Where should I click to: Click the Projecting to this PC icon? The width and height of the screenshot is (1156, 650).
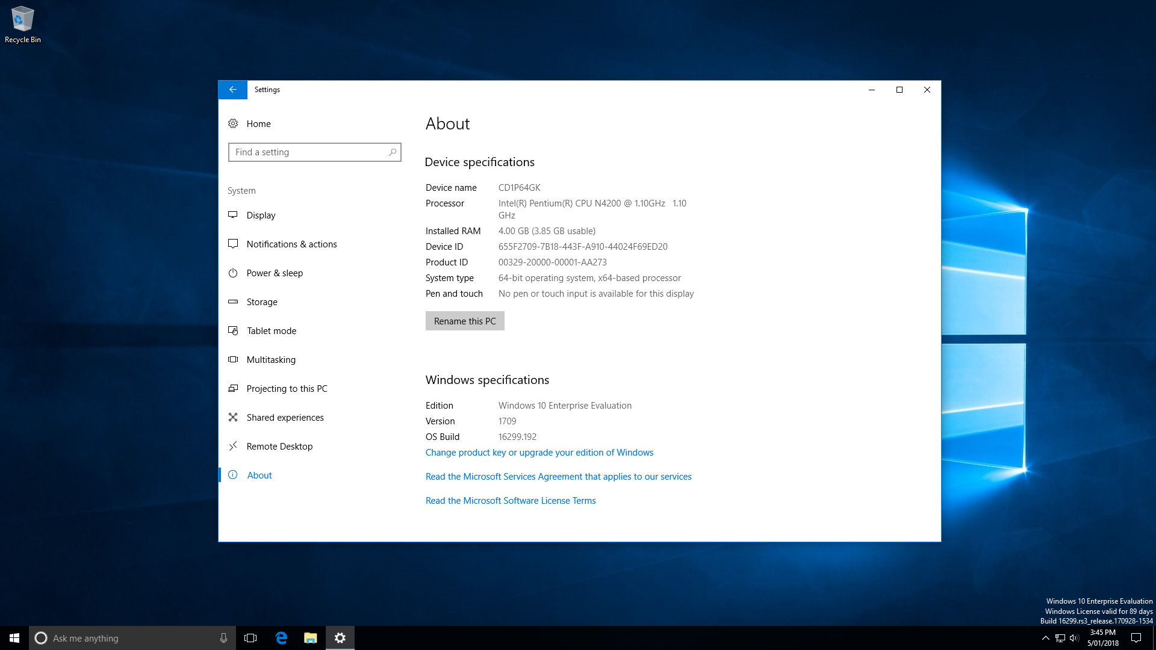coord(233,388)
